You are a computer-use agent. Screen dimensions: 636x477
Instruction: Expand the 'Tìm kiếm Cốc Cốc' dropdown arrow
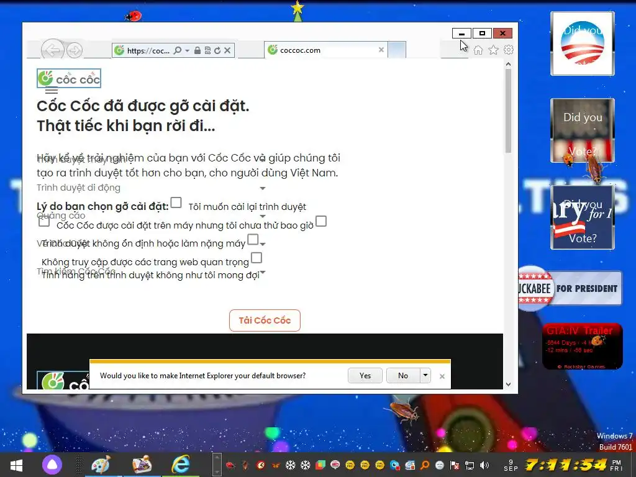click(x=263, y=272)
